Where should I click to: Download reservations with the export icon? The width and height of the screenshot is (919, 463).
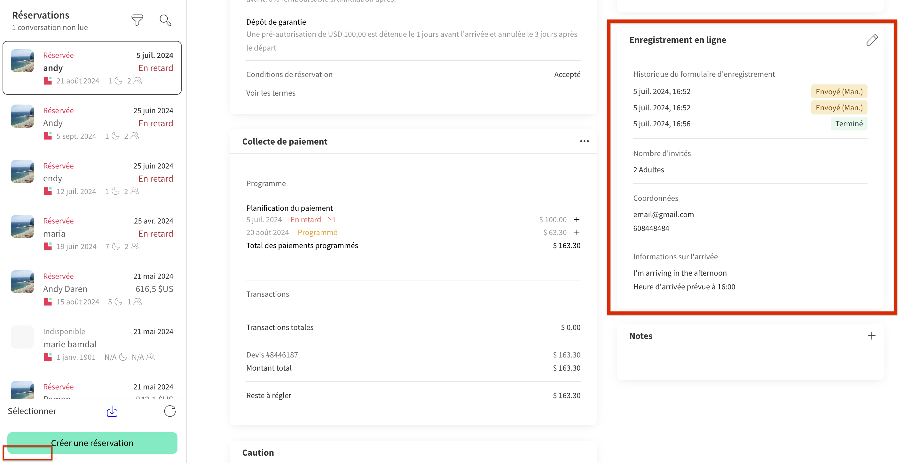112,411
